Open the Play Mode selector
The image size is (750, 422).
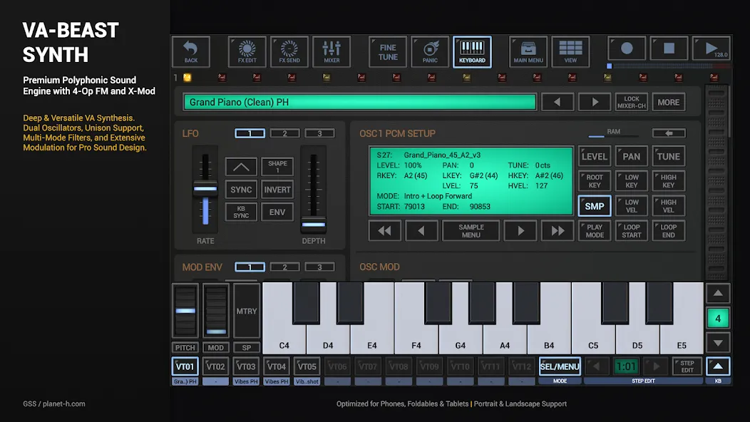(x=595, y=231)
